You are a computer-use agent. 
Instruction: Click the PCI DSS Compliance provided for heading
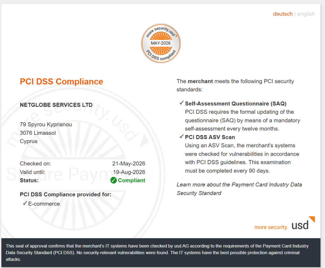[65, 195]
